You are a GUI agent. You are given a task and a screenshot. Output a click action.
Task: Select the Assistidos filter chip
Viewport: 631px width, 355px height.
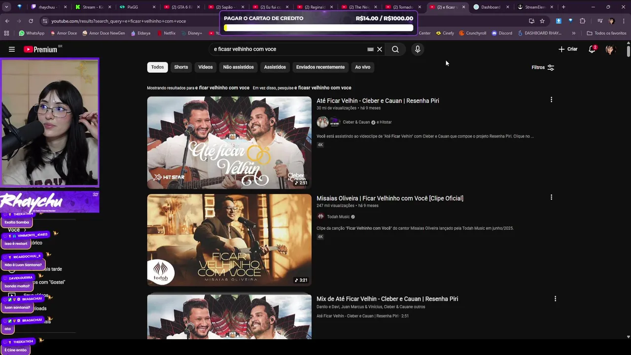pyautogui.click(x=275, y=67)
